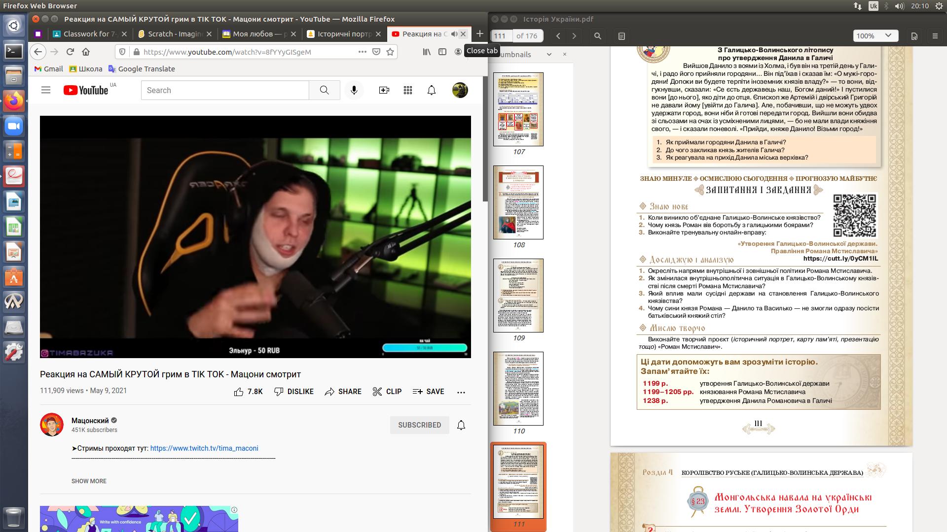Click the SUBSCRIBED button
This screenshot has width=947, height=532.
click(419, 425)
